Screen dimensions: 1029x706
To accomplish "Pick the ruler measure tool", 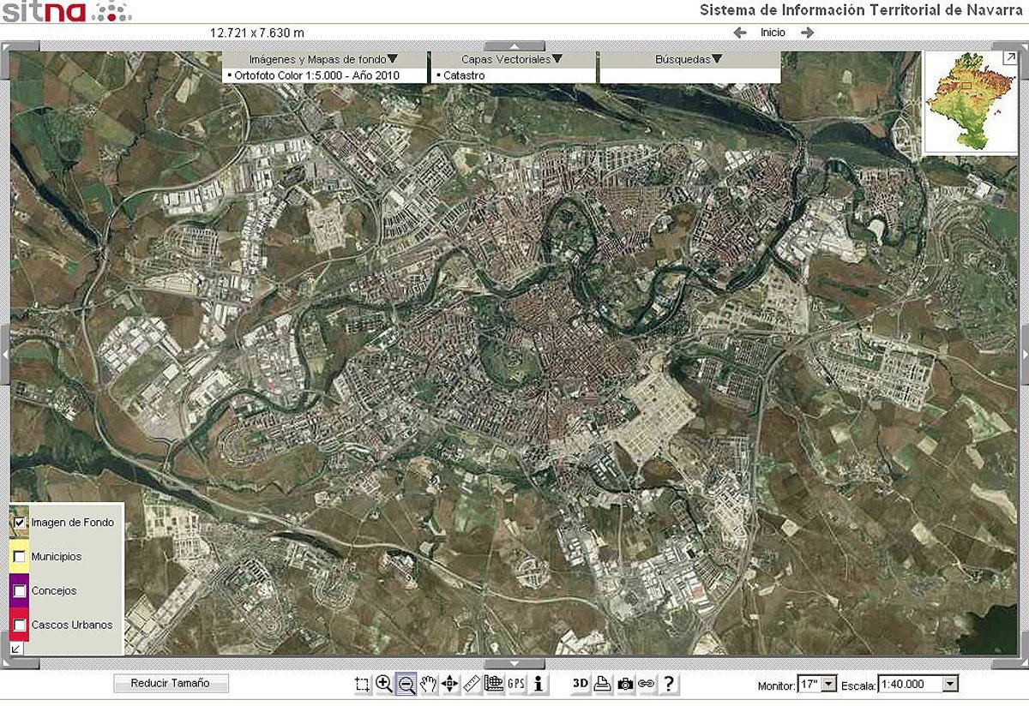I will 472,683.
